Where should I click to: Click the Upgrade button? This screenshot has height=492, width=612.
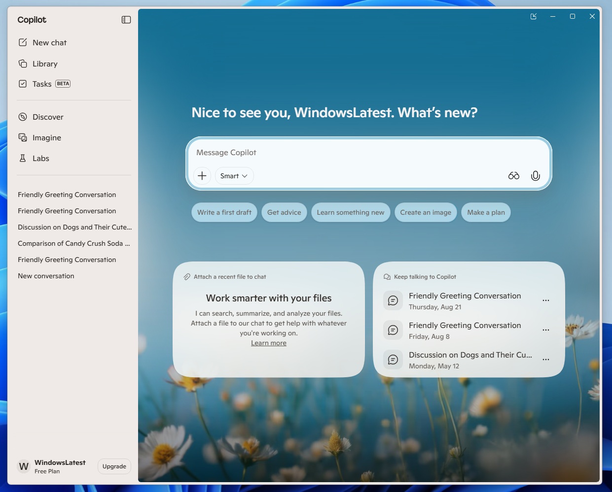114,466
